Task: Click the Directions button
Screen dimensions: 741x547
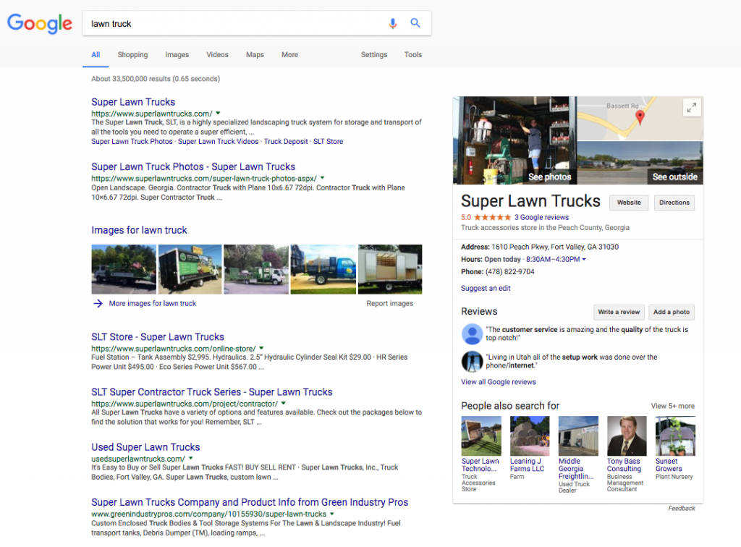Action: tap(674, 203)
